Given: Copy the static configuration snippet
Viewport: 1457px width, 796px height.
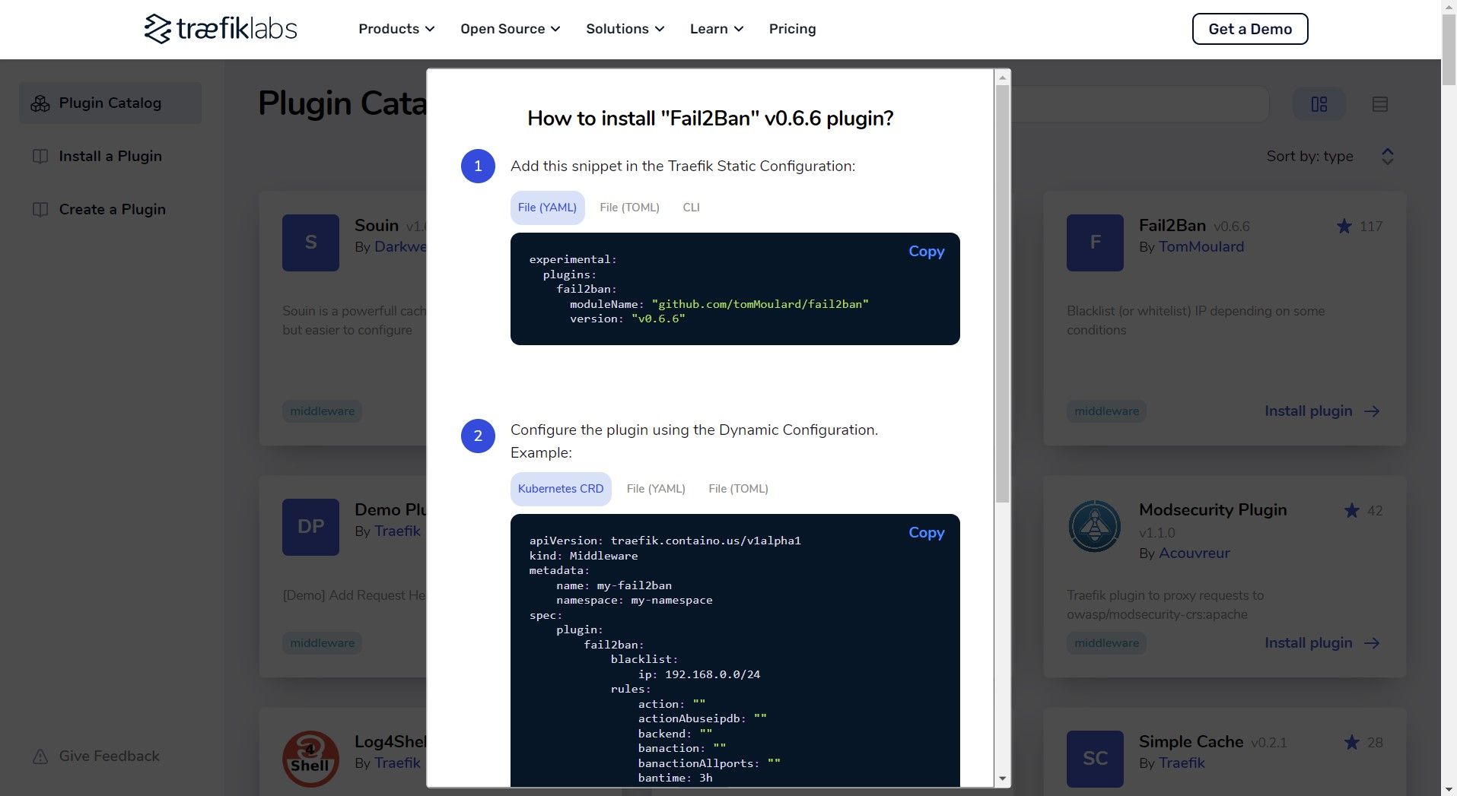Looking at the screenshot, I should tap(926, 252).
